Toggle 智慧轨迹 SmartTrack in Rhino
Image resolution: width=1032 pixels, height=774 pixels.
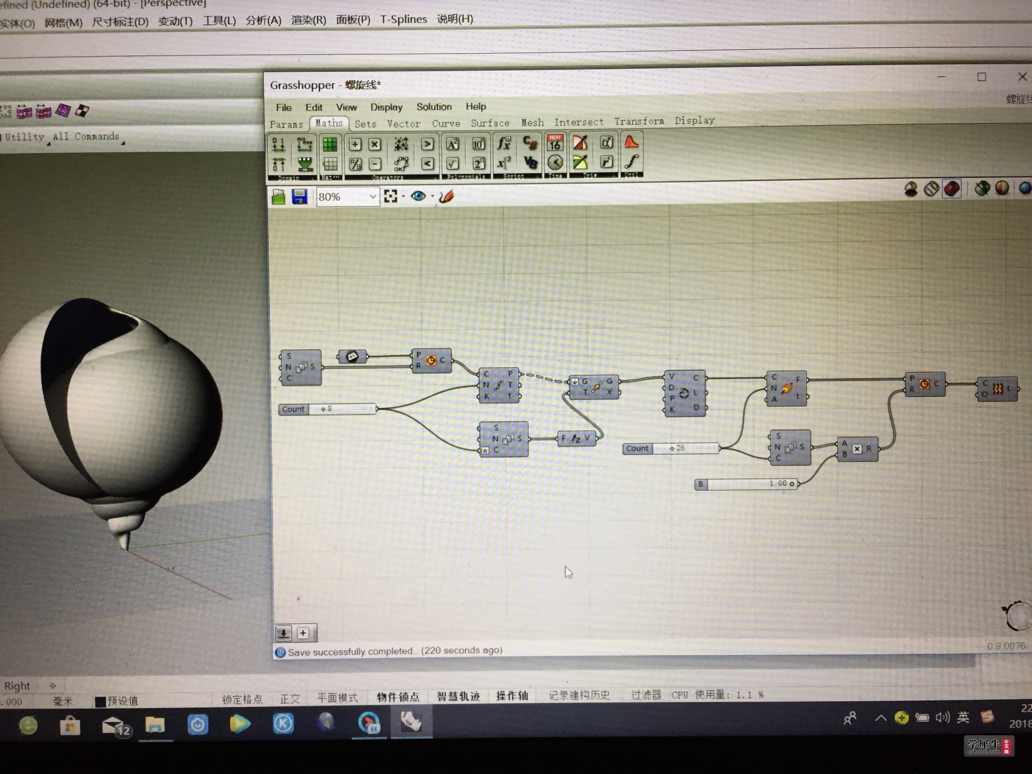click(x=458, y=697)
